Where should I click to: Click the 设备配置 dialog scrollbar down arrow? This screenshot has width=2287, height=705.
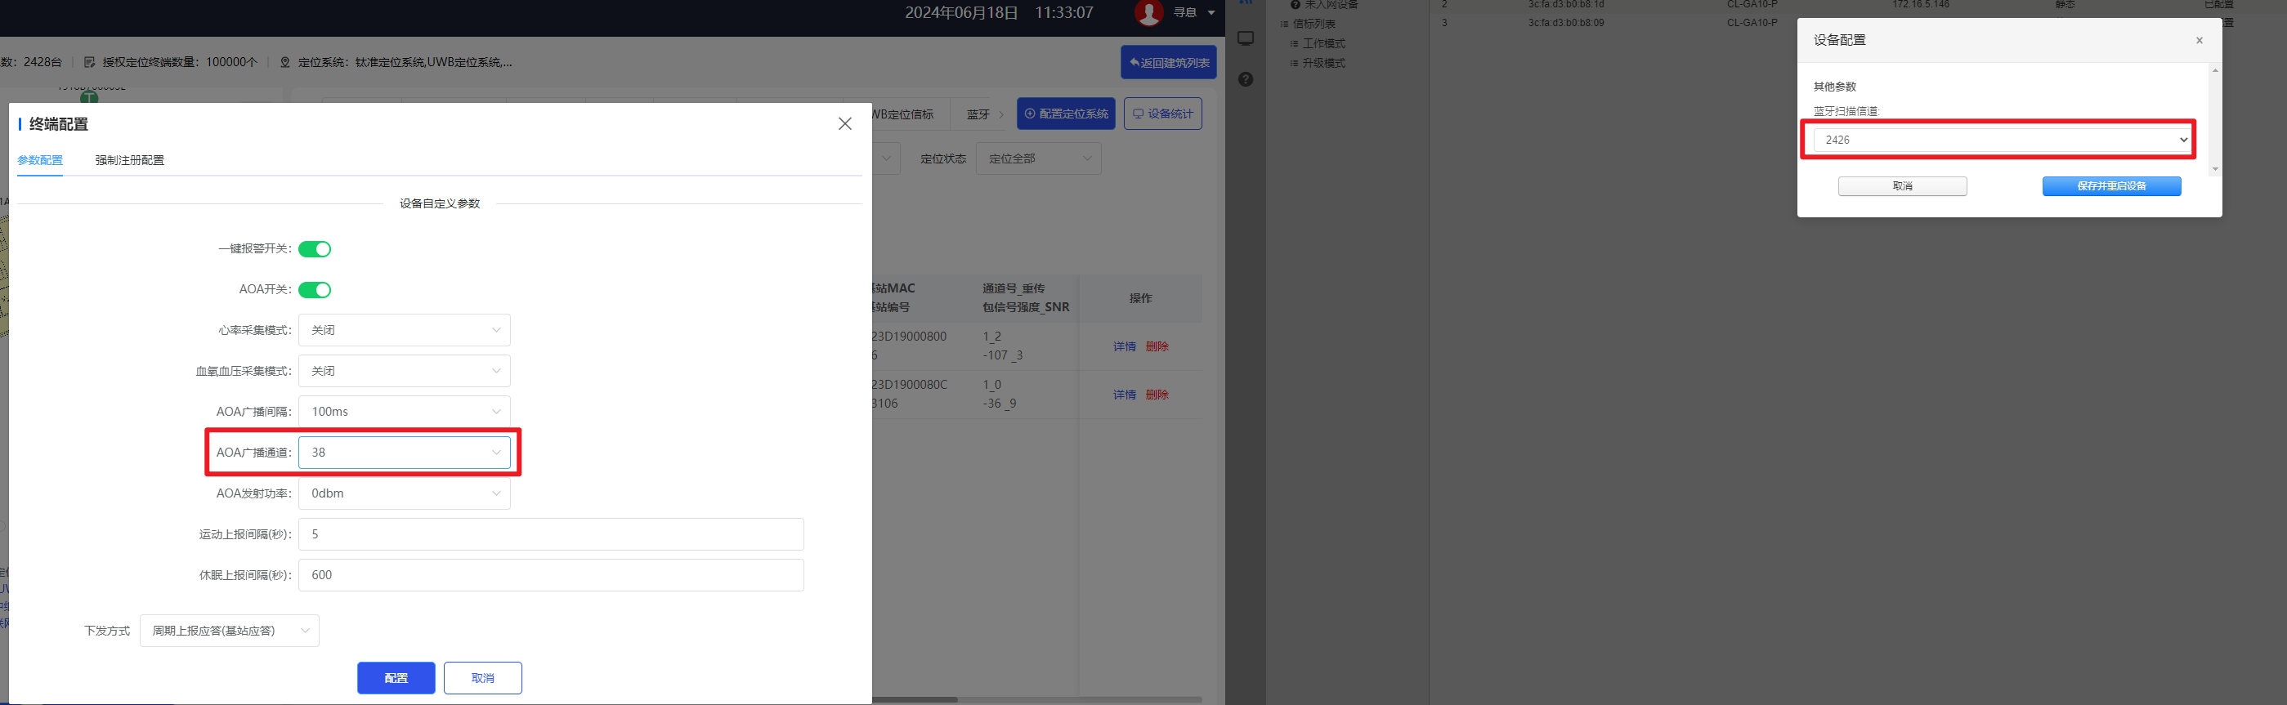click(2215, 168)
